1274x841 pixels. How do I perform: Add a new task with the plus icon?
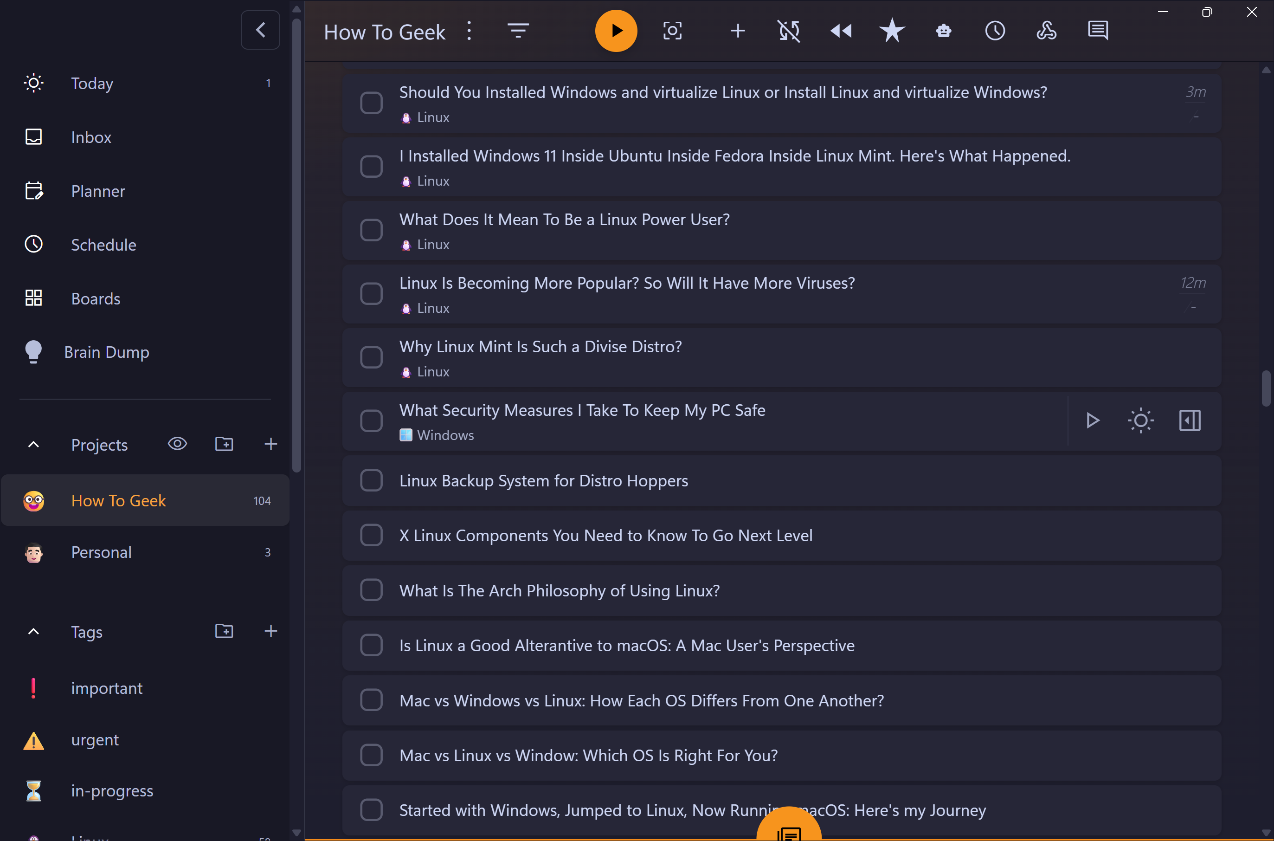point(738,31)
